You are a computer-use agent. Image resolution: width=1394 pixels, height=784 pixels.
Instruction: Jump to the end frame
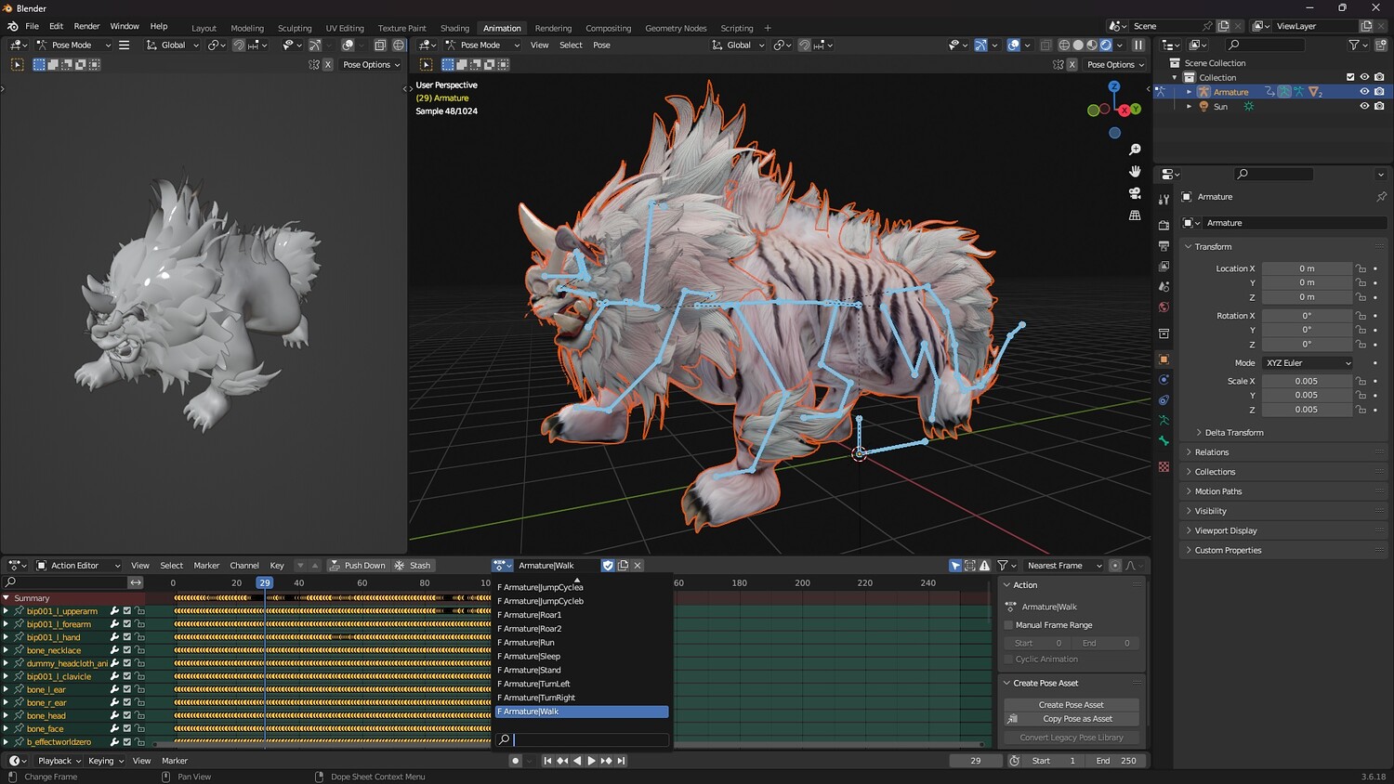(621, 761)
